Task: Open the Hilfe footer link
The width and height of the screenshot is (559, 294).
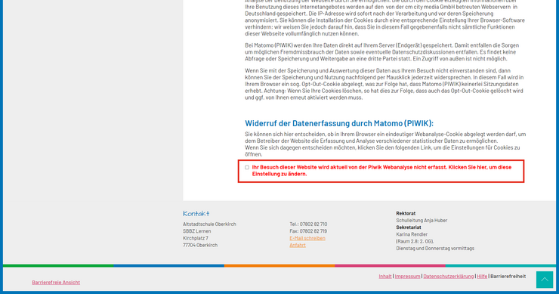Action: 482,276
